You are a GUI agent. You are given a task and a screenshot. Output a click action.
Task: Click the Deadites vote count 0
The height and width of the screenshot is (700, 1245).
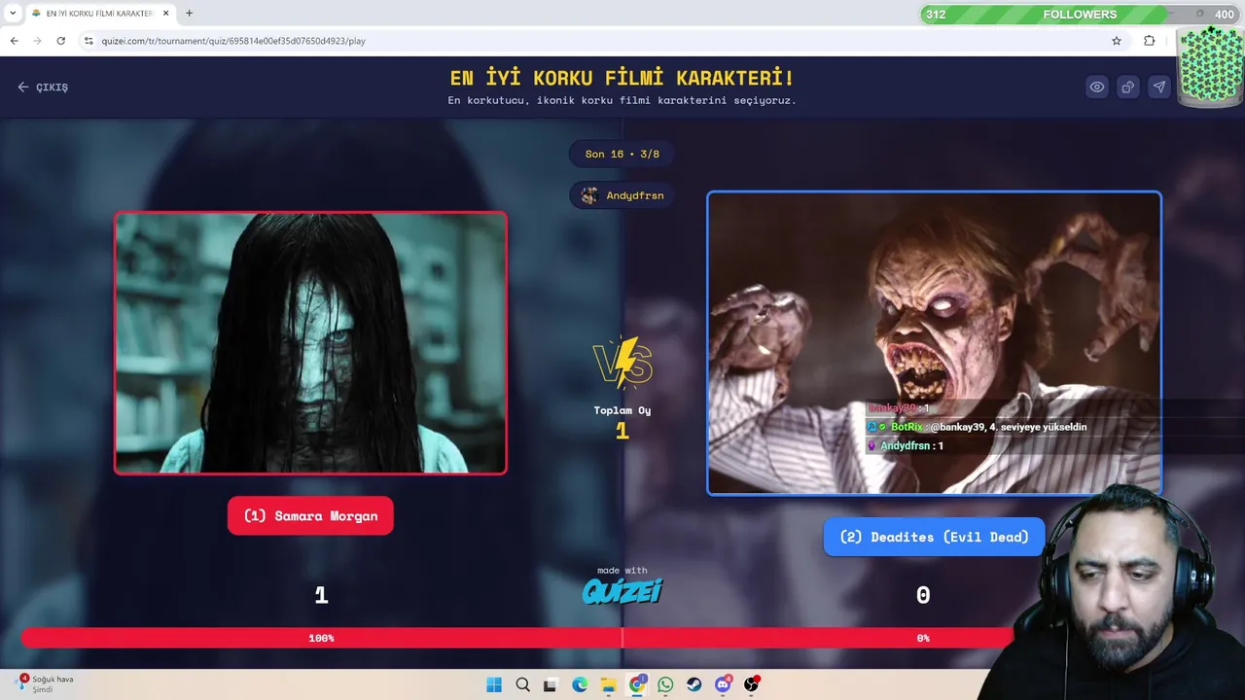(x=923, y=595)
